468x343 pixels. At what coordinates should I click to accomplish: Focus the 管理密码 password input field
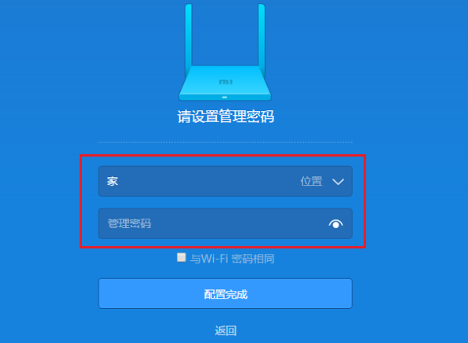pyautogui.click(x=226, y=224)
